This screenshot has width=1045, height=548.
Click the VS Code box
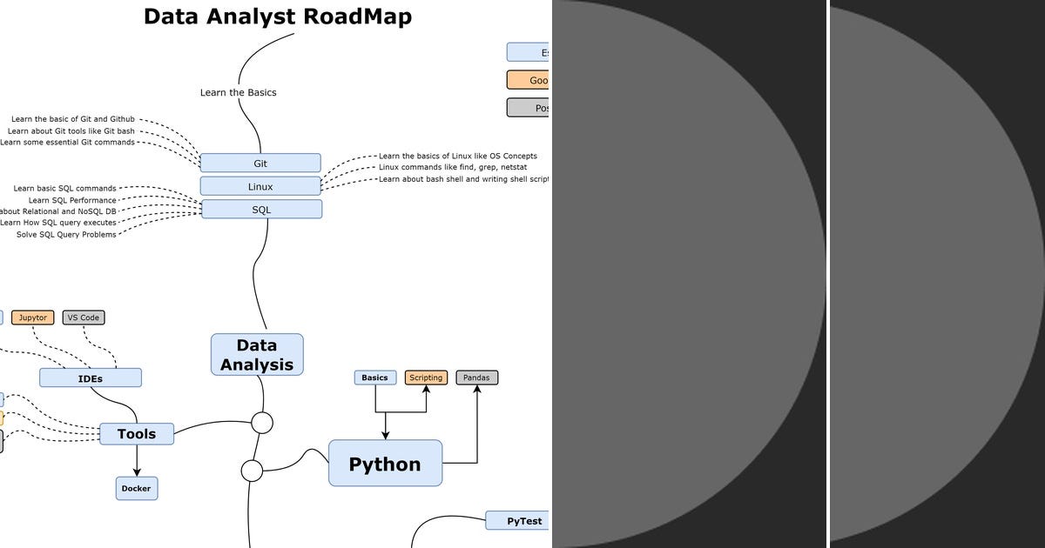(83, 317)
